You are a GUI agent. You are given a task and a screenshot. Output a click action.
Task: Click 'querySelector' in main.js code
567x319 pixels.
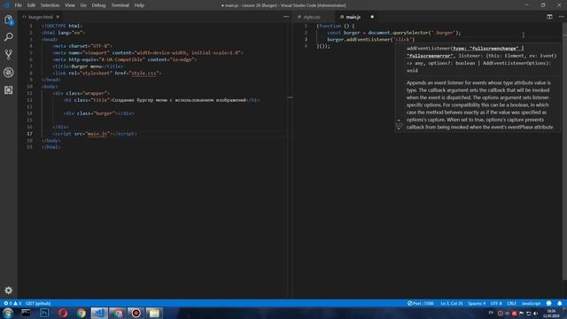pyautogui.click(x=411, y=33)
